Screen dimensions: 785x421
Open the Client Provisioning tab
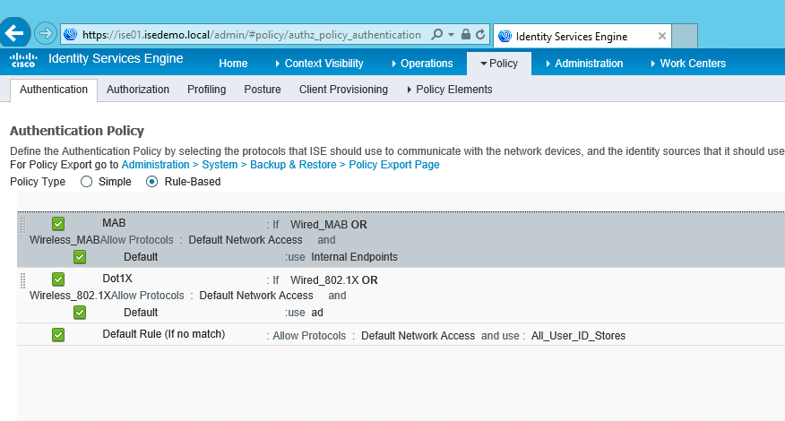[x=343, y=90]
